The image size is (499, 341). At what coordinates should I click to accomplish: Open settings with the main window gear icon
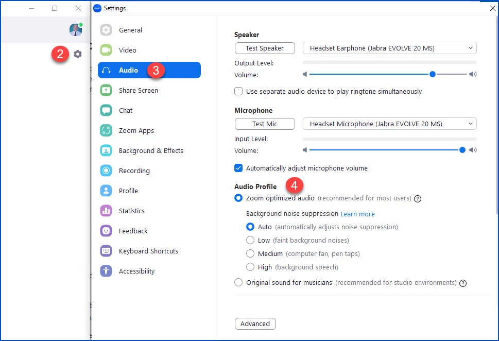[78, 54]
